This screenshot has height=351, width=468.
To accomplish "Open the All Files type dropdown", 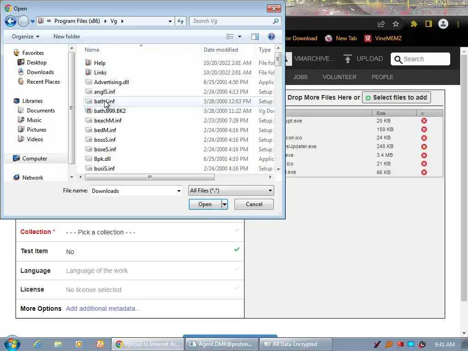I will point(231,191).
